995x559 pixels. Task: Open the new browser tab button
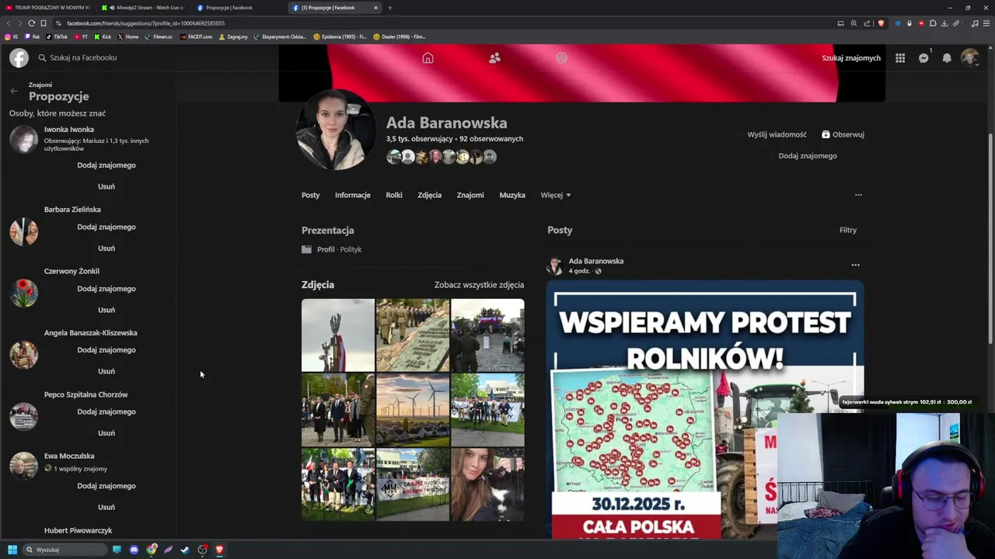(390, 8)
